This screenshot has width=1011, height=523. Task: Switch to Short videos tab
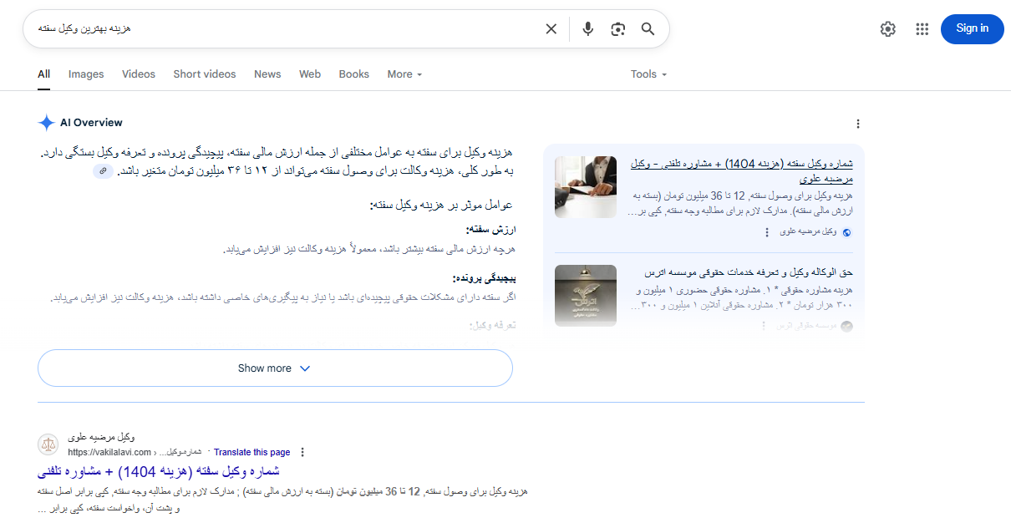(205, 74)
